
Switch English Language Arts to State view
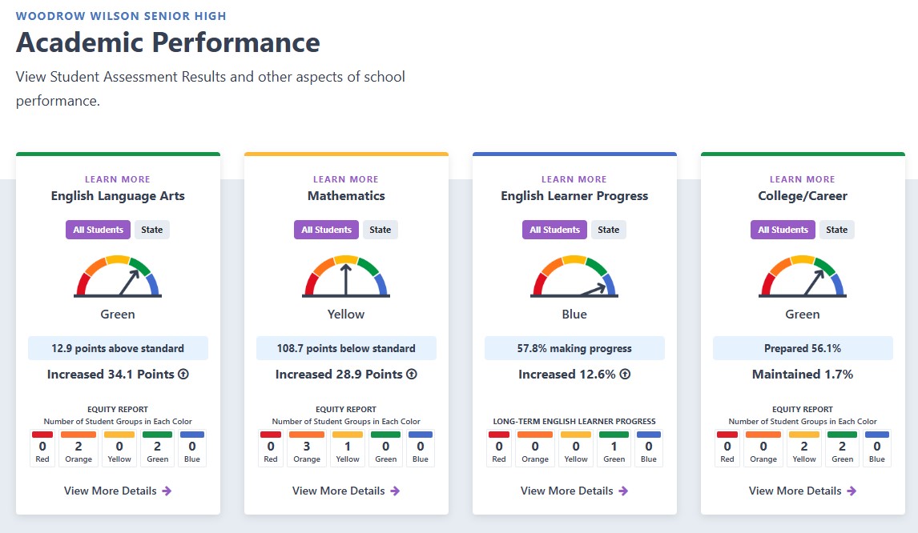click(151, 230)
